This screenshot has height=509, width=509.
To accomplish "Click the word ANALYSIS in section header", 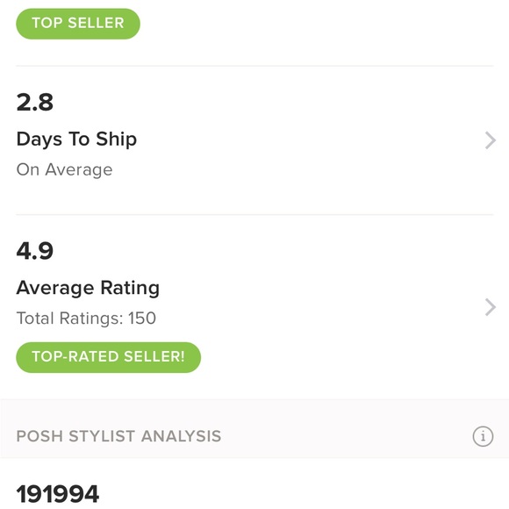I will point(181,436).
